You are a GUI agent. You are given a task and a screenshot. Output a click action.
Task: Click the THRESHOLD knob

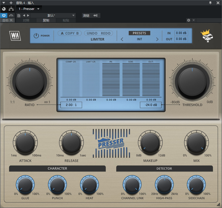coord(192,82)
